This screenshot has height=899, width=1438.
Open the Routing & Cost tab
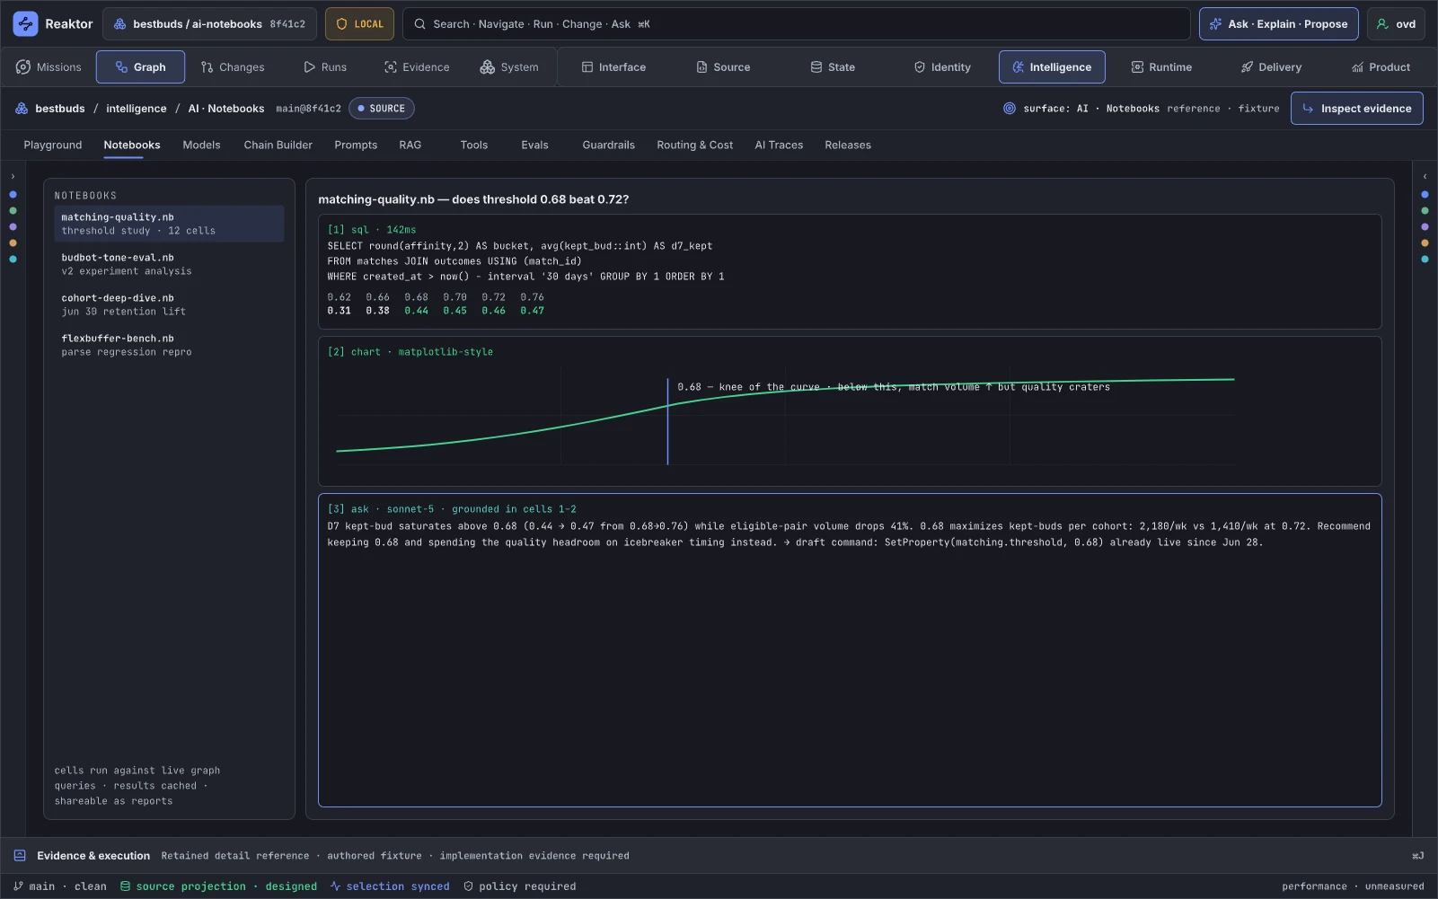(x=694, y=145)
